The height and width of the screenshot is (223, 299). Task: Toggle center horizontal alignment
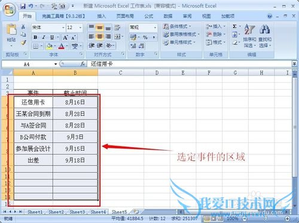pos(100,36)
